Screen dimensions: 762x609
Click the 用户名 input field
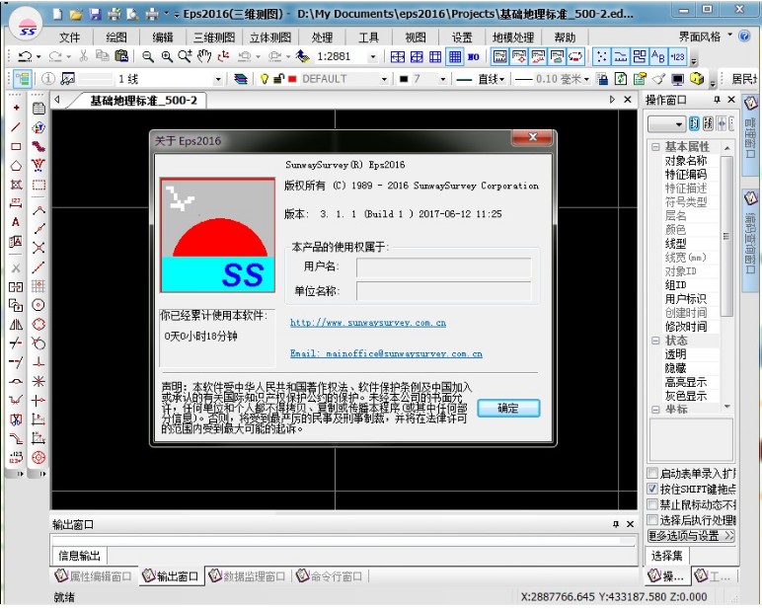click(443, 266)
